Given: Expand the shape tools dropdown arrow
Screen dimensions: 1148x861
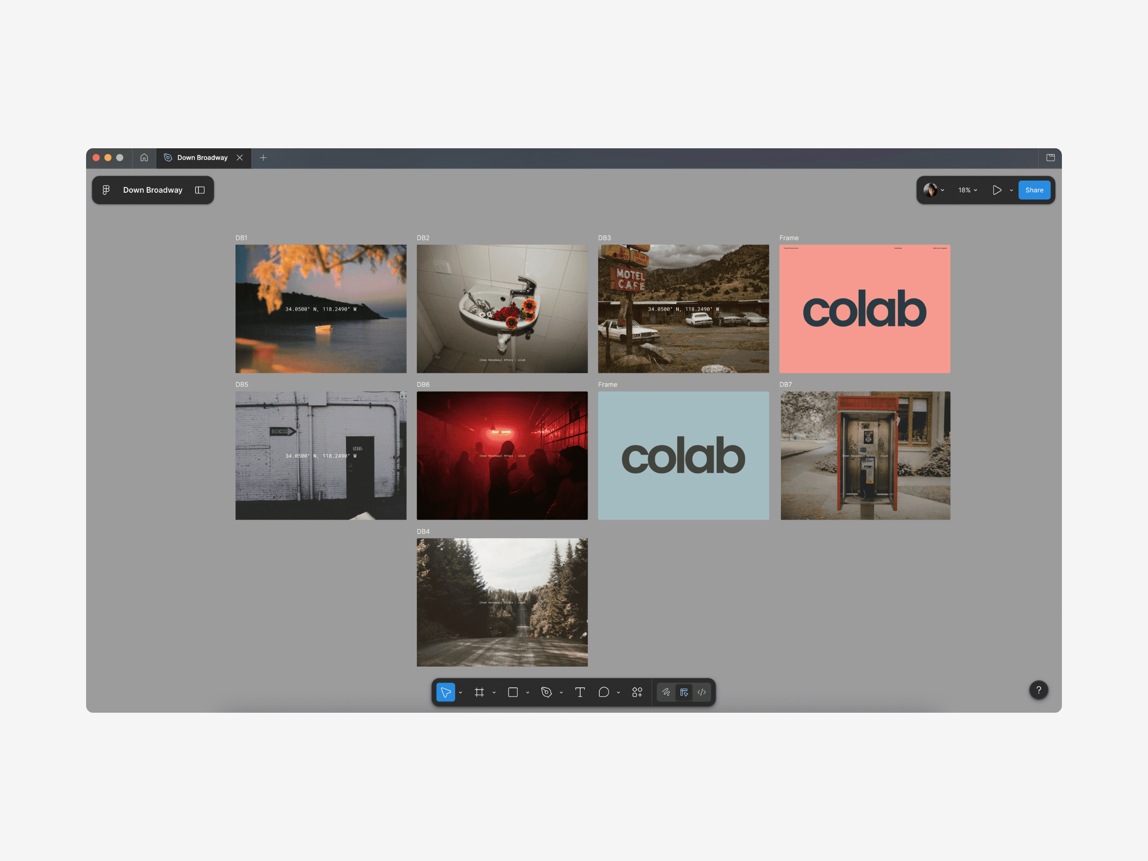Looking at the screenshot, I should (x=528, y=692).
